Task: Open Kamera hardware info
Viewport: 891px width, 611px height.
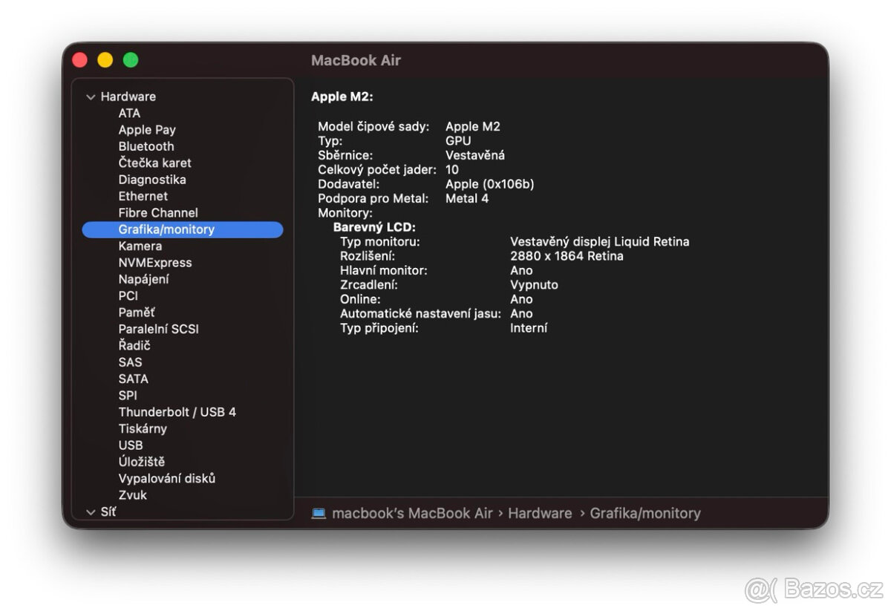Action: [140, 246]
